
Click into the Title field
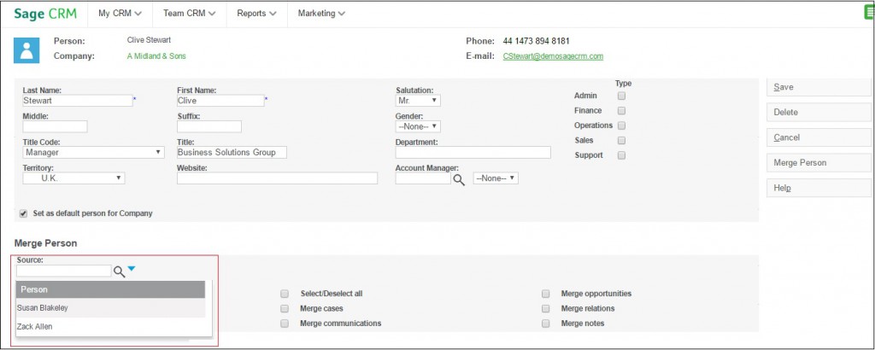(232, 152)
